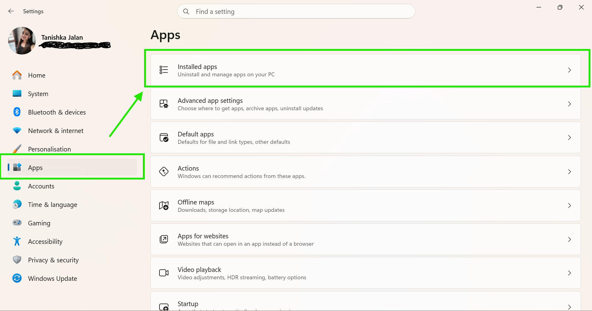Minimize the Settings window
This screenshot has height=311, width=592.
539,7
